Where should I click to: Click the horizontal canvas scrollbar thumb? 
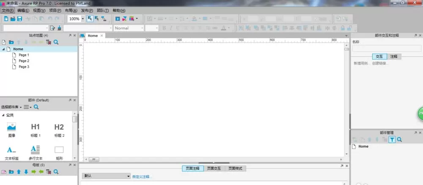(94, 160)
